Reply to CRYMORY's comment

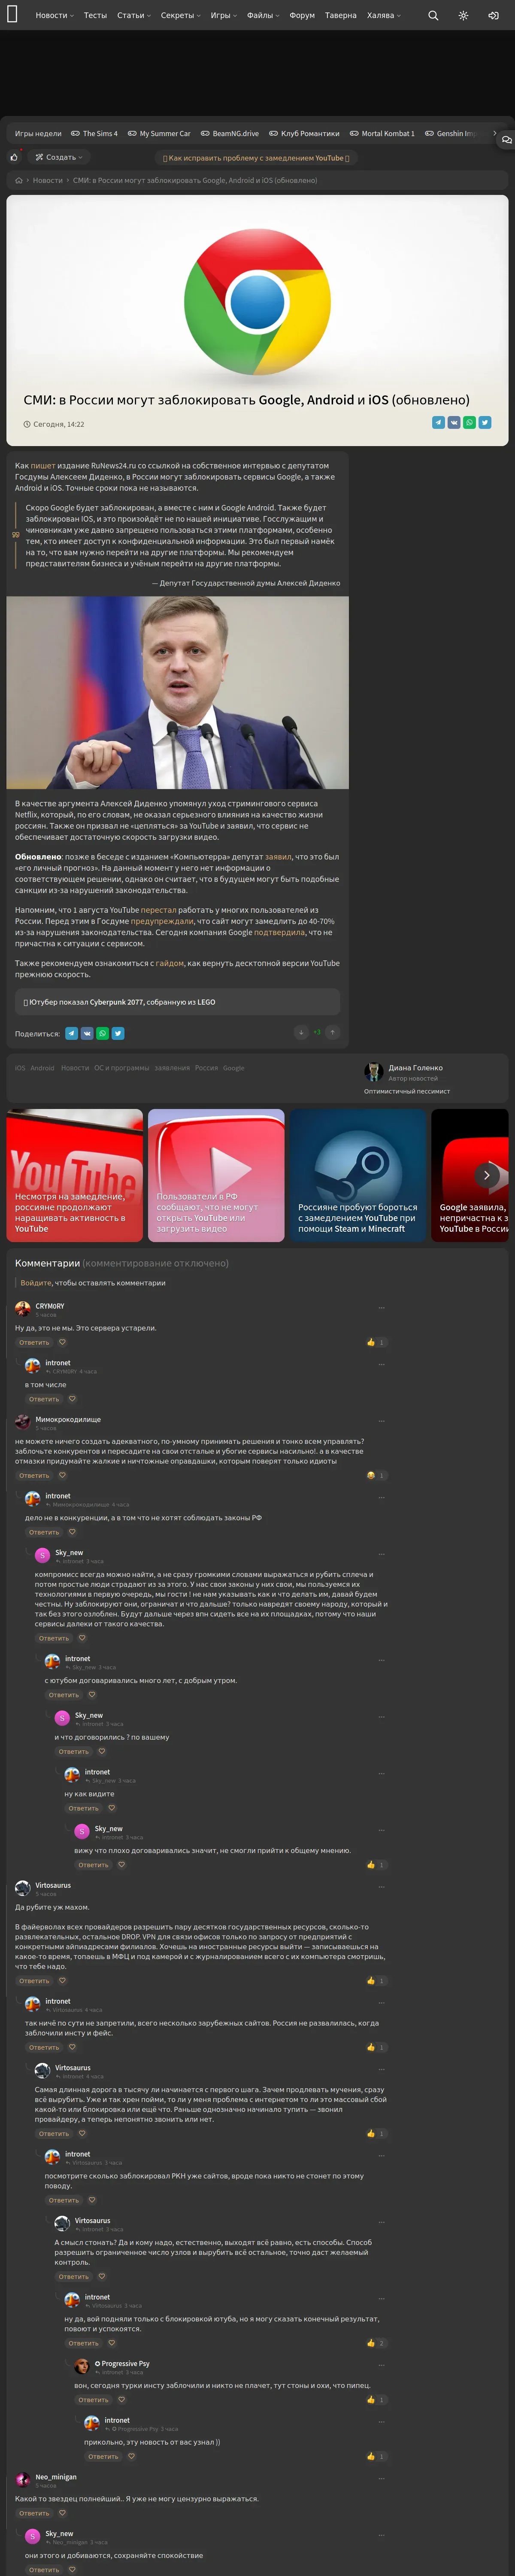pos(34,1342)
